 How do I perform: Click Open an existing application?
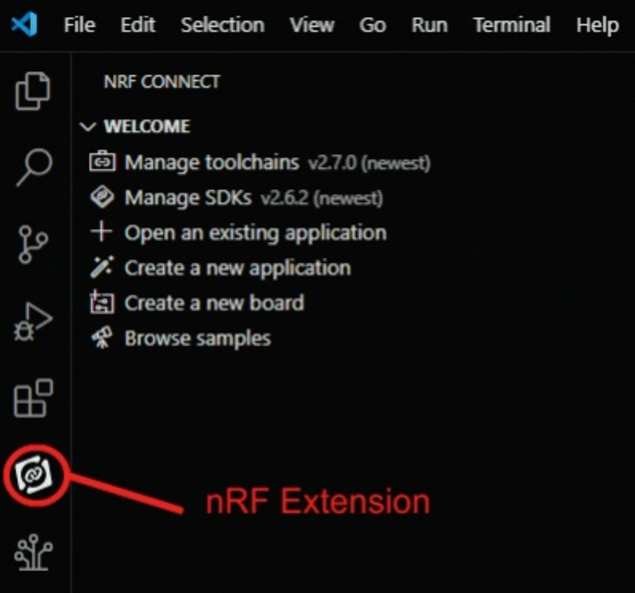(255, 233)
